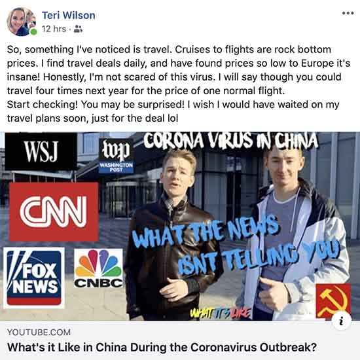
Task: Open Teri Wilson's profile name link
Action: click(69, 16)
